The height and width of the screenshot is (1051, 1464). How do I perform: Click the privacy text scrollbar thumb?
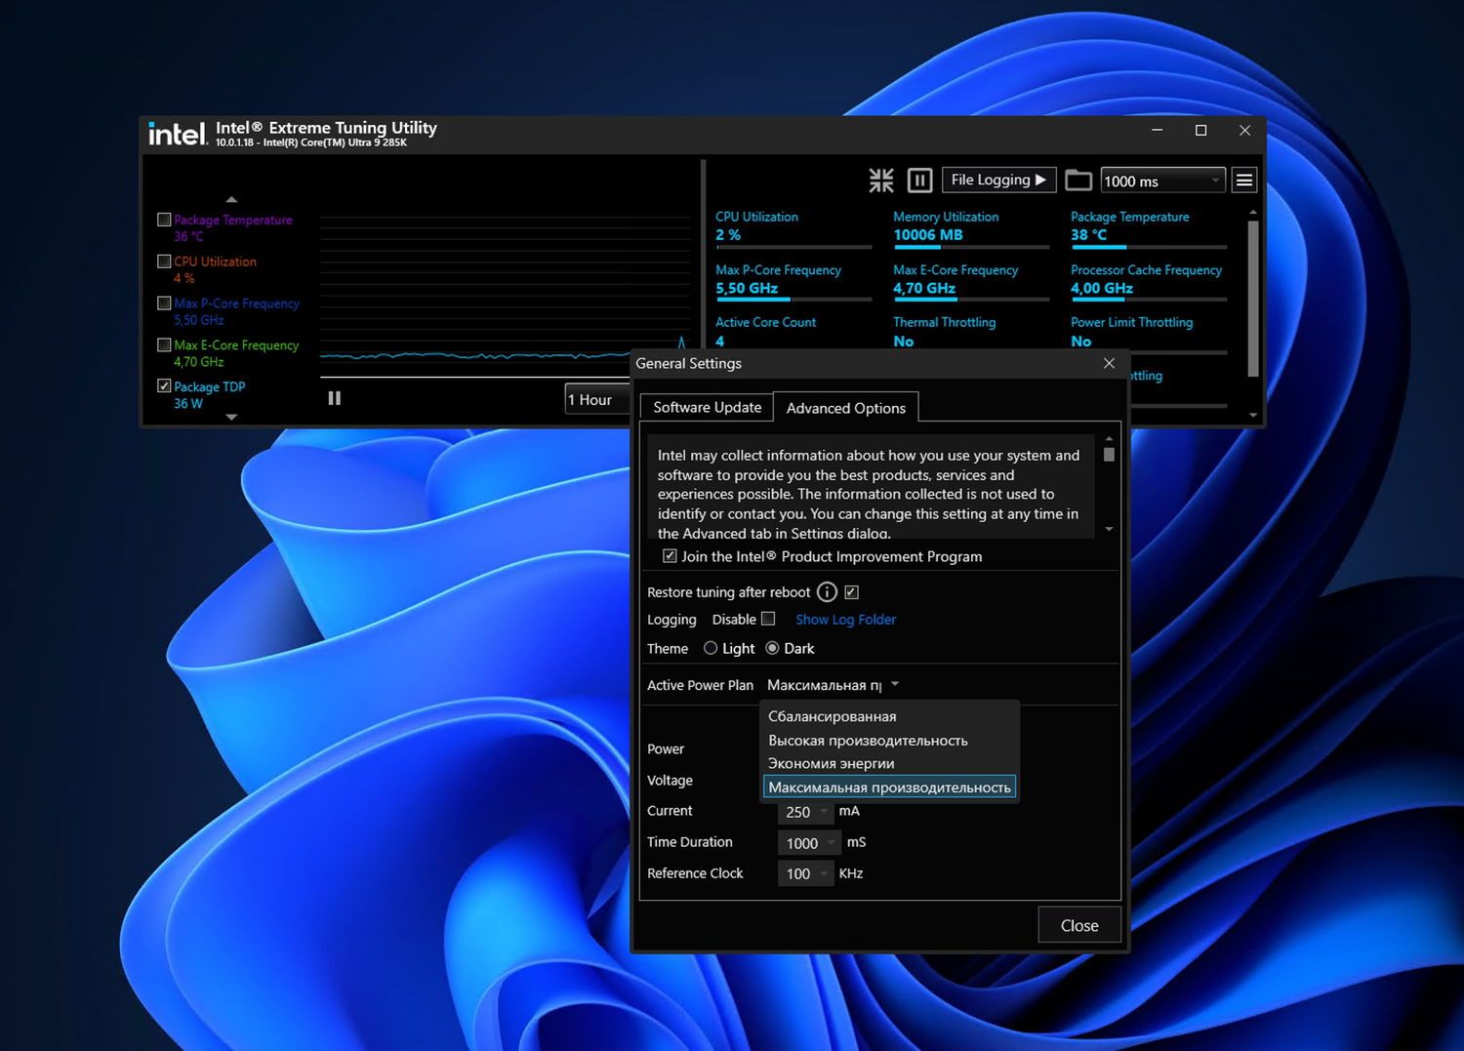click(x=1109, y=455)
